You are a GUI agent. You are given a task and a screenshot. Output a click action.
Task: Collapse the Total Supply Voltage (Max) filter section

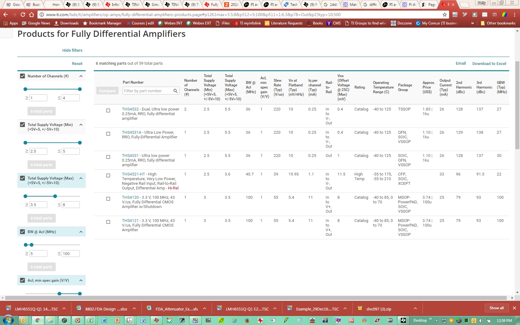point(81,178)
